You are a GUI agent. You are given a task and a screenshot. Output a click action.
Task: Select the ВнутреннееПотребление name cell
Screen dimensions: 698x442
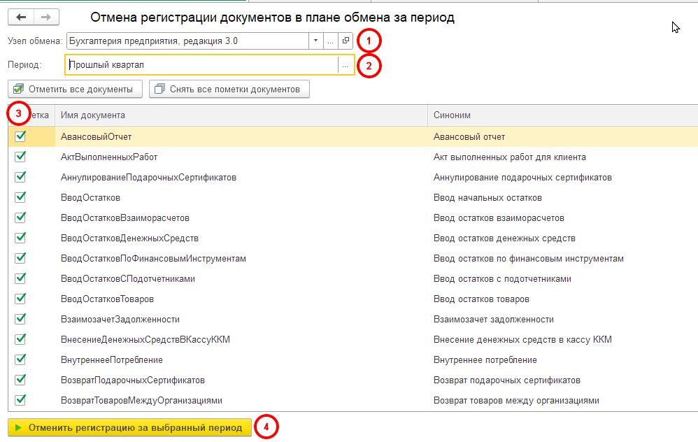(241, 359)
